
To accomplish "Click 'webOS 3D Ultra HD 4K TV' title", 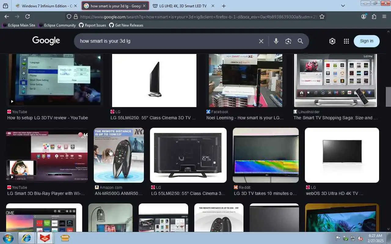I will 334,193.
